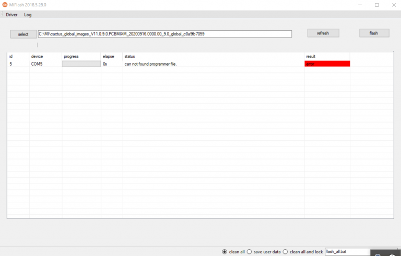Click the flash_all.bat script field
The image size is (401, 256).
coord(347,252)
